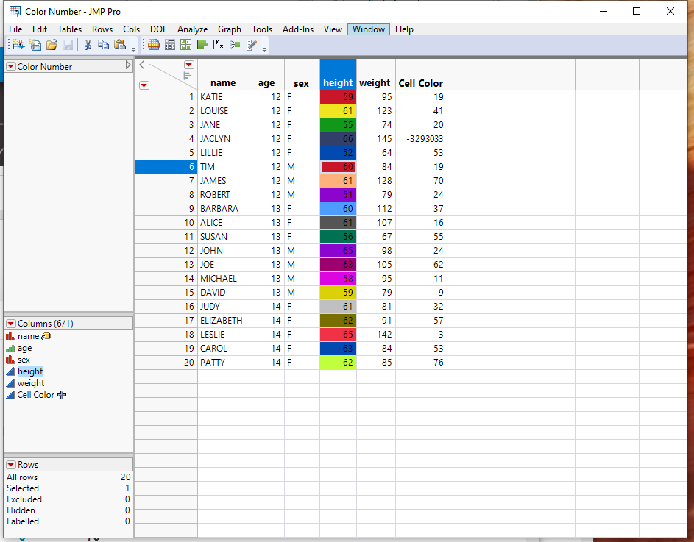Click the Cut scissors toolbar icon
The height and width of the screenshot is (542, 694).
88,44
